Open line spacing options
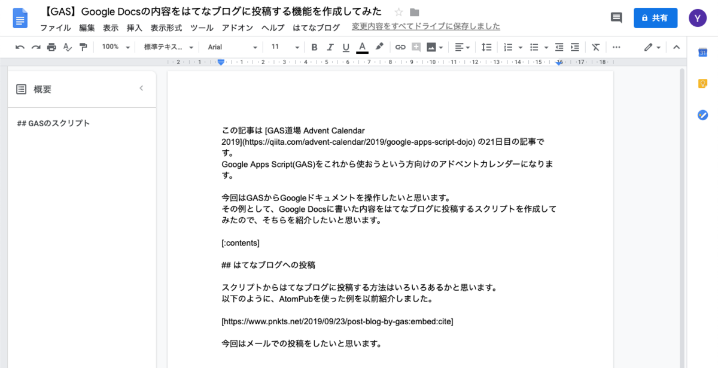The image size is (718, 368). 487,47
